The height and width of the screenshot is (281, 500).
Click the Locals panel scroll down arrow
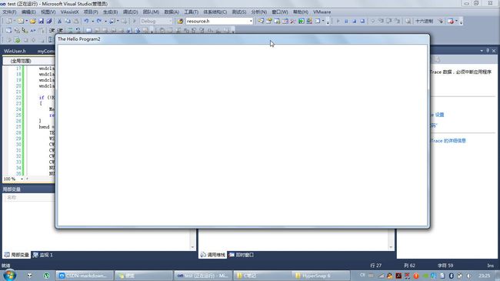192,247
